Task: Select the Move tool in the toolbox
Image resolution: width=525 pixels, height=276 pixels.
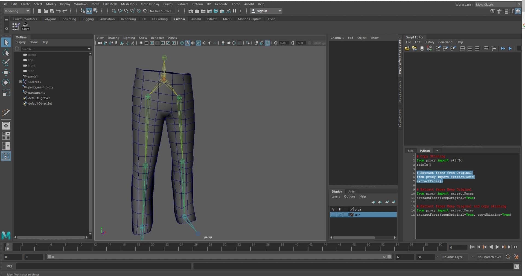Action: 6,72
